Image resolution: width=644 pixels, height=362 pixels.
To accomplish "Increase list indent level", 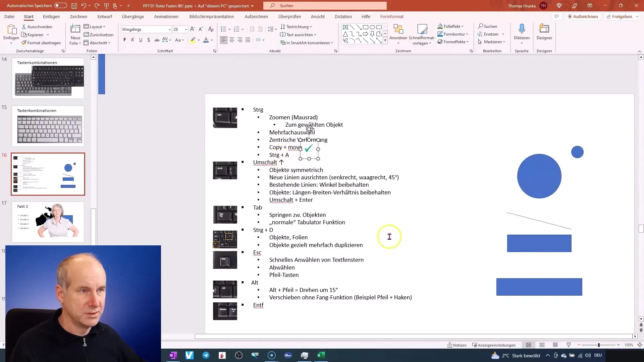I will point(260,29).
